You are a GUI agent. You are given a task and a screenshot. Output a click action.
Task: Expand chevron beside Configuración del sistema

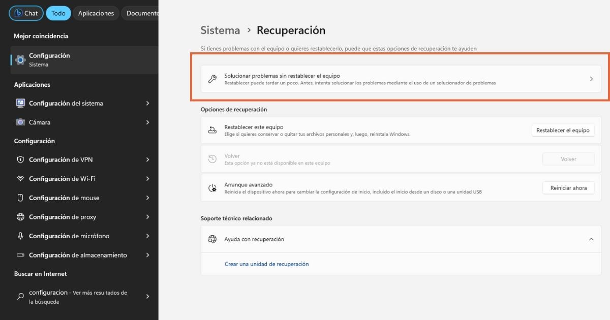tap(147, 103)
